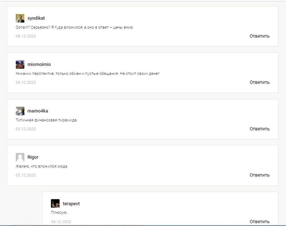Click the comment text 'Плюсую.'

tap(59, 212)
